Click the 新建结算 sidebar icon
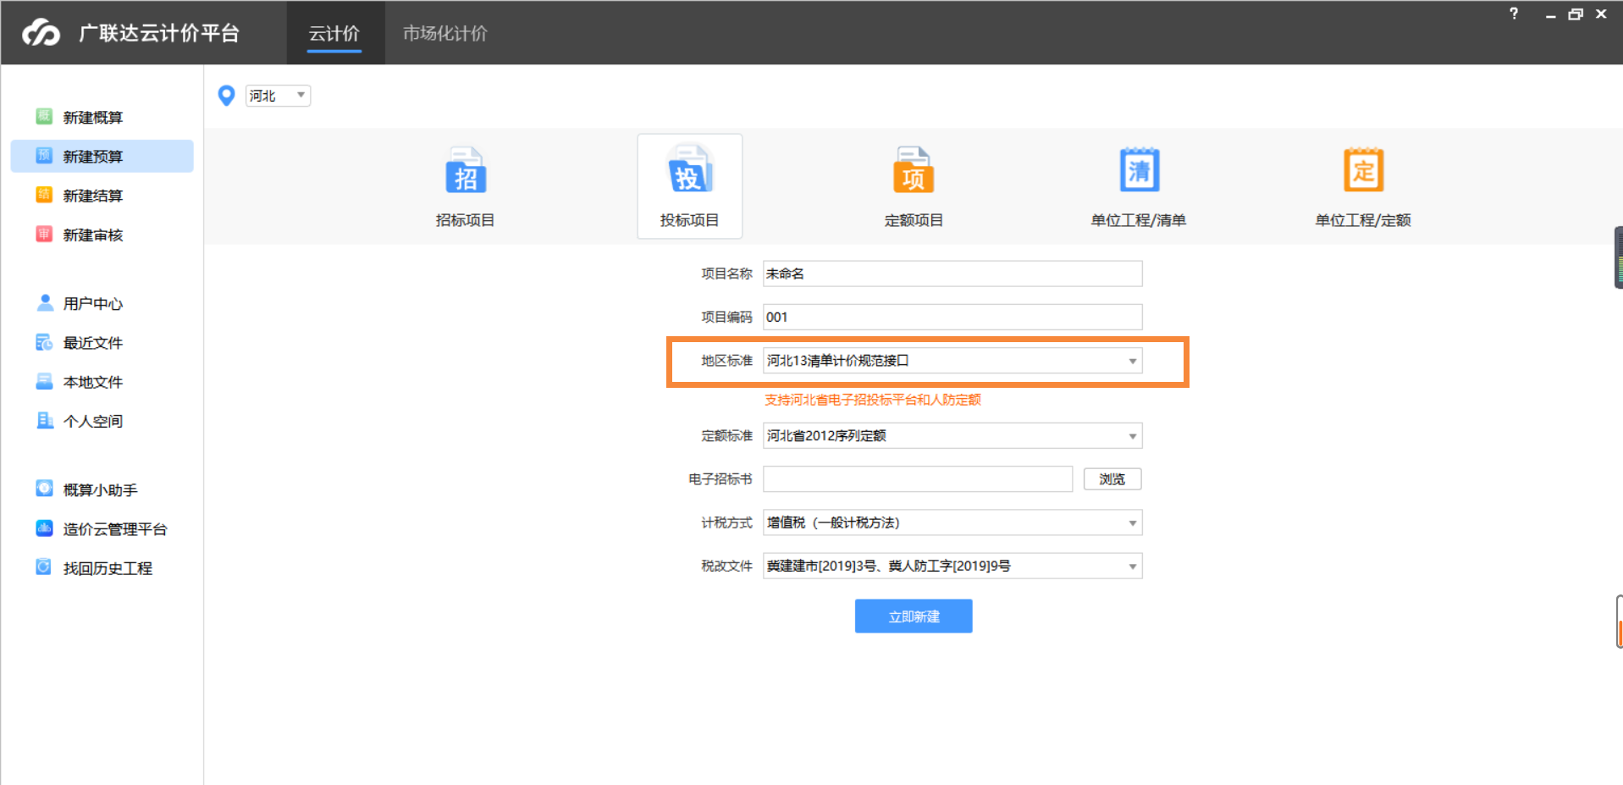The width and height of the screenshot is (1623, 785). 44,195
